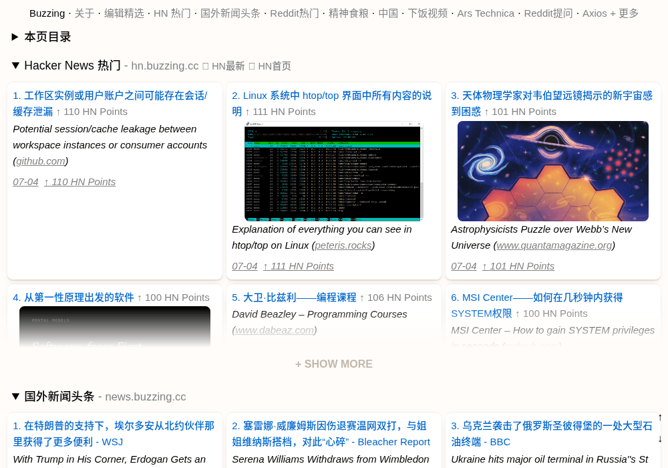Open the HN 热门 nav item

click(x=172, y=13)
